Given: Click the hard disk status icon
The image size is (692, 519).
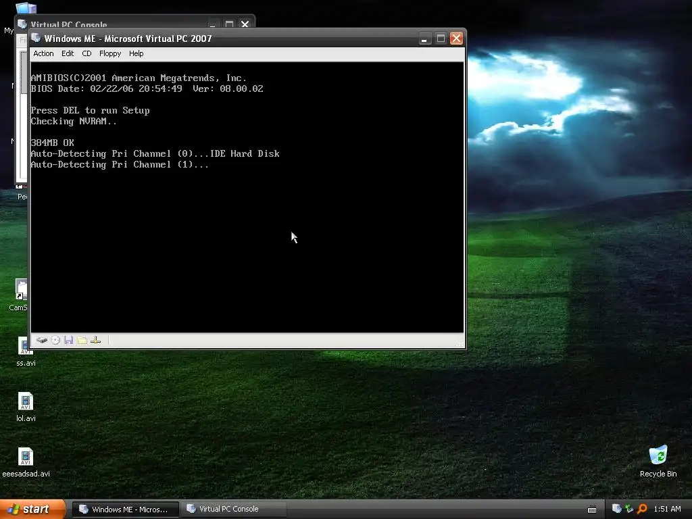Looking at the screenshot, I should click(41, 340).
